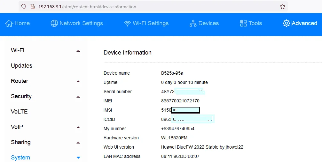Click the Device Information heading
The image size is (322, 162).
point(128,53)
